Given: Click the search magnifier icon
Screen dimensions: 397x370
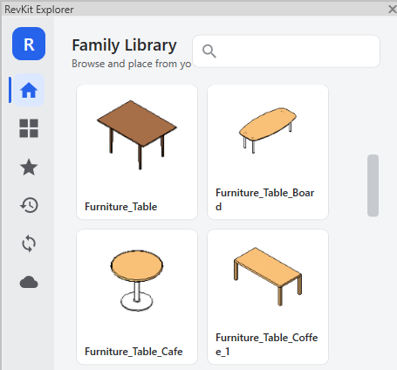Looking at the screenshot, I should coord(209,51).
